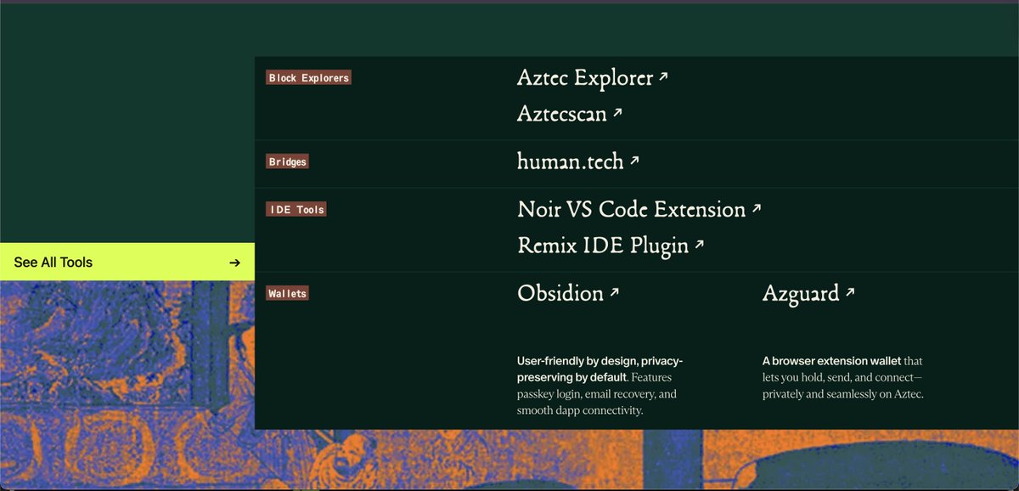1019x491 pixels.
Task: Open Noir VS Code Extension link
Action: point(639,209)
